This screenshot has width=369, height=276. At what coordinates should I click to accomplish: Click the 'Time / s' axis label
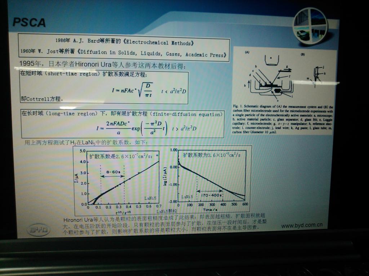point(210,209)
